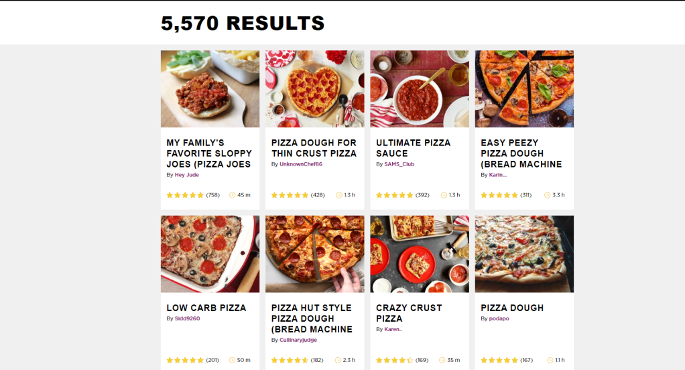This screenshot has width=685, height=370.
Task: Click the Easy Peezy Pizza Dough photo
Action: pyautogui.click(x=524, y=88)
